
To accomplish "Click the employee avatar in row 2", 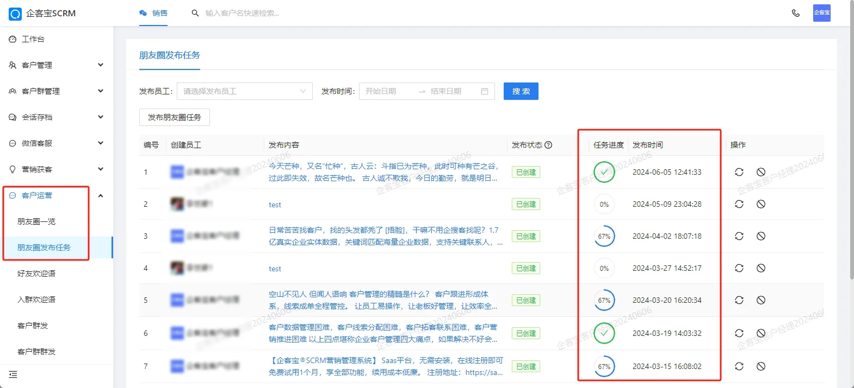I will pos(177,204).
